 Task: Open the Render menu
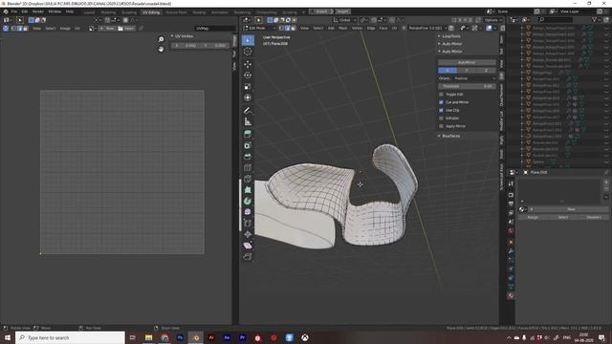point(38,11)
